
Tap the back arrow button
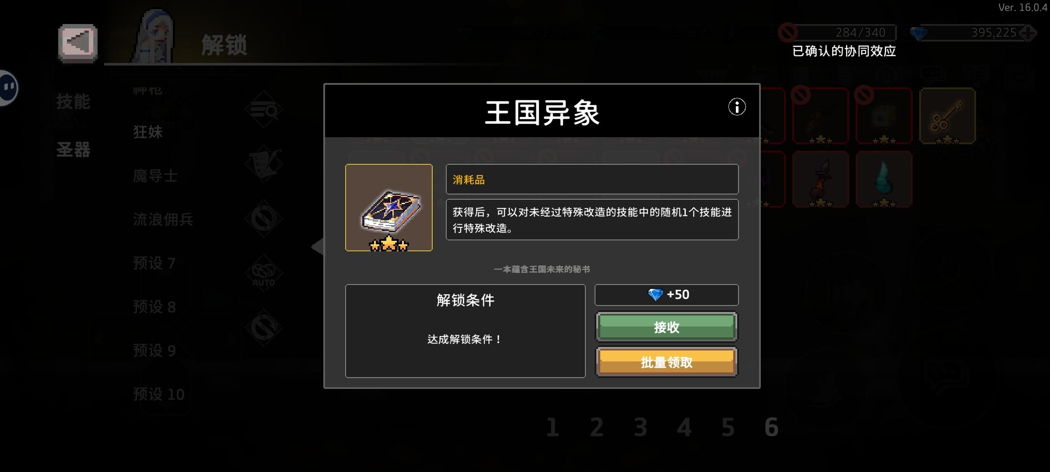pos(78,43)
